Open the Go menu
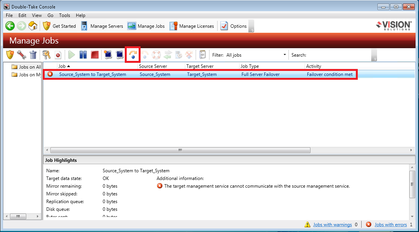Viewport: 419px width, 232px height. (50, 15)
